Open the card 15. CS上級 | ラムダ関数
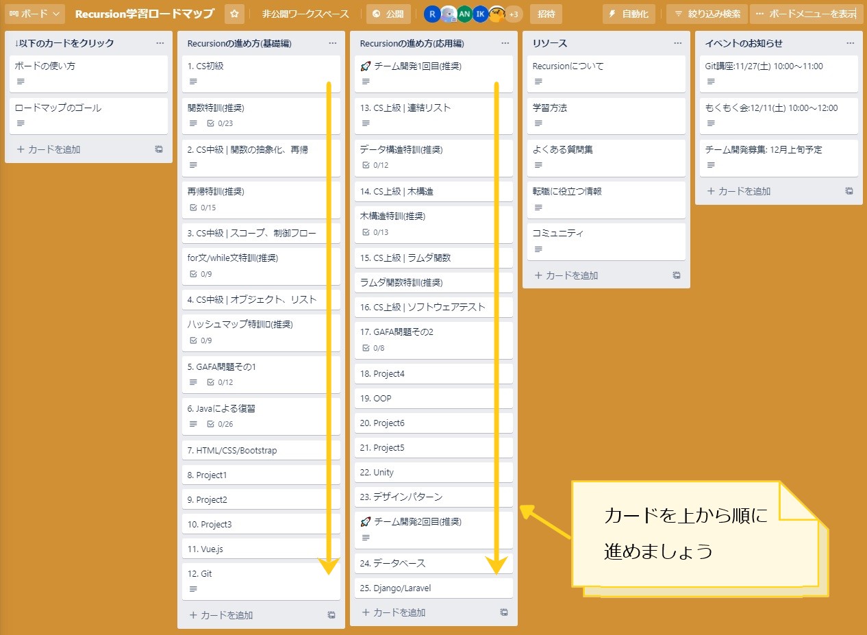 433,258
